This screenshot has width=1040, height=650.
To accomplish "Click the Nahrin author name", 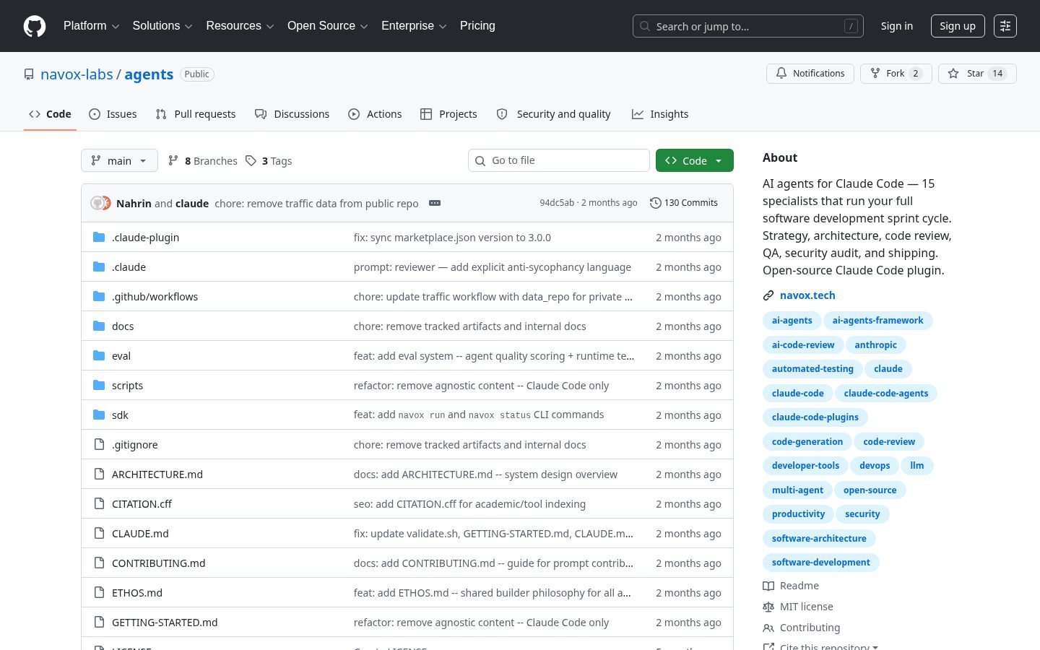I will (x=134, y=203).
